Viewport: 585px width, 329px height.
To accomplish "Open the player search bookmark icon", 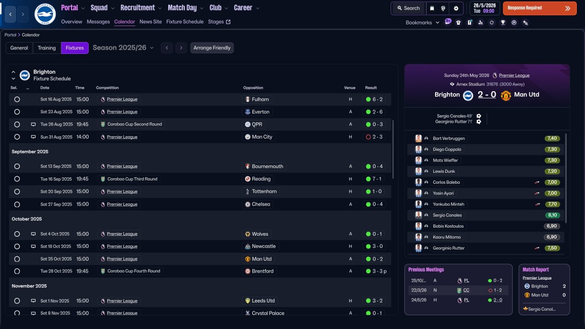I will pos(480,22).
